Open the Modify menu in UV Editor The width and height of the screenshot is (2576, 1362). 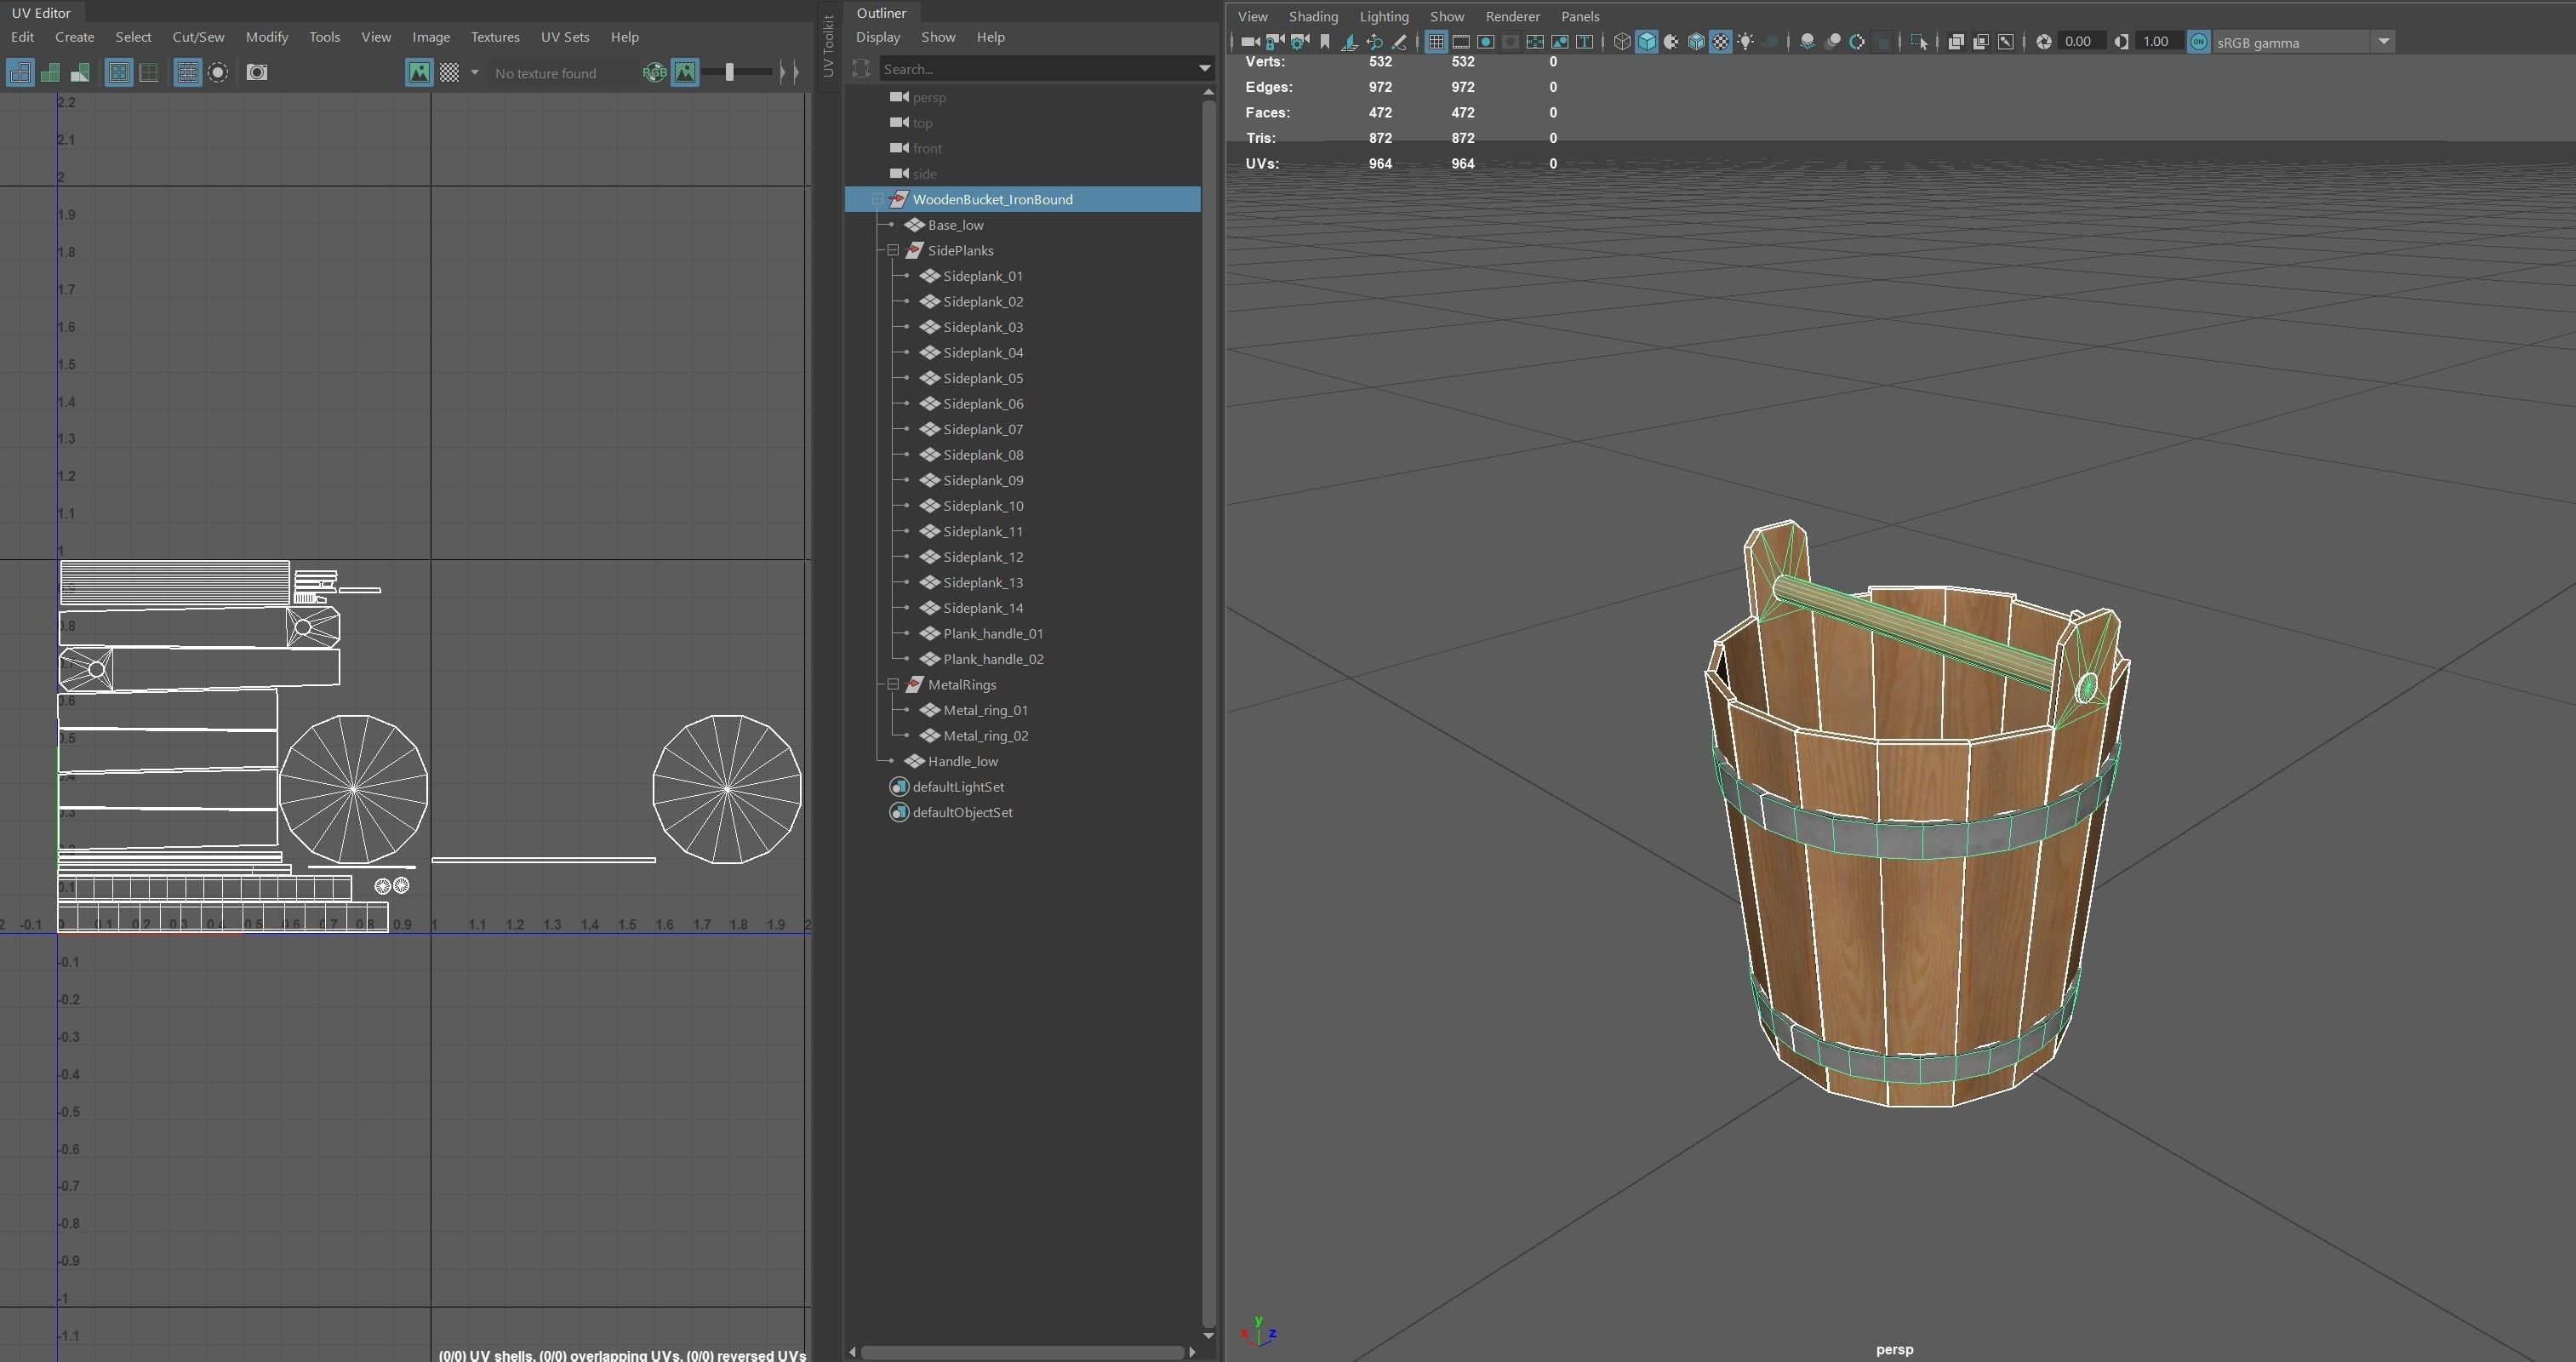(x=267, y=37)
